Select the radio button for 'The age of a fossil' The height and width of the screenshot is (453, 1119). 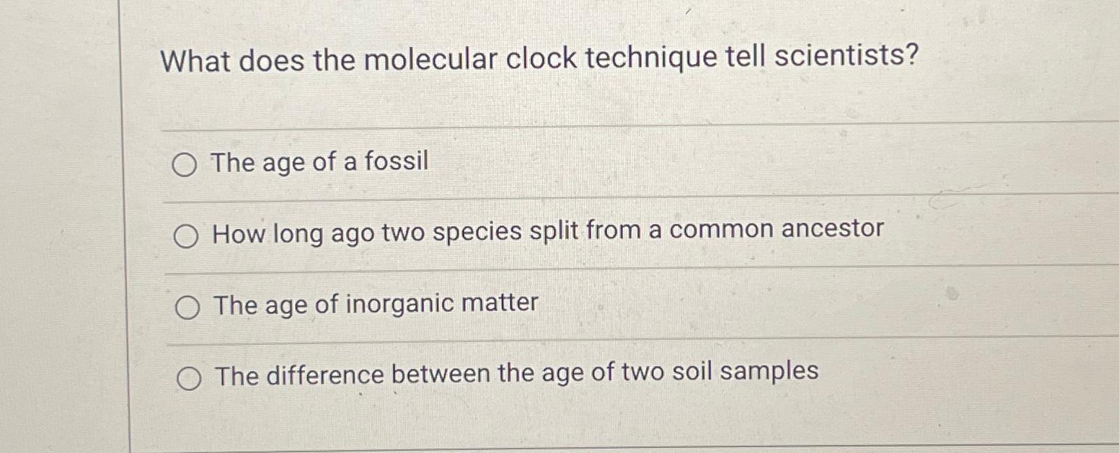click(186, 164)
